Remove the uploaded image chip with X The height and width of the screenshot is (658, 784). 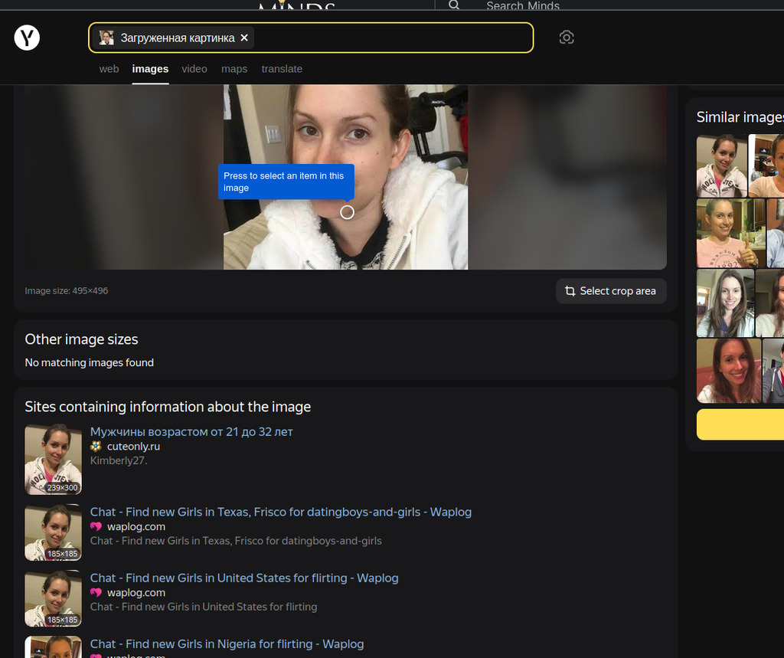pos(244,38)
